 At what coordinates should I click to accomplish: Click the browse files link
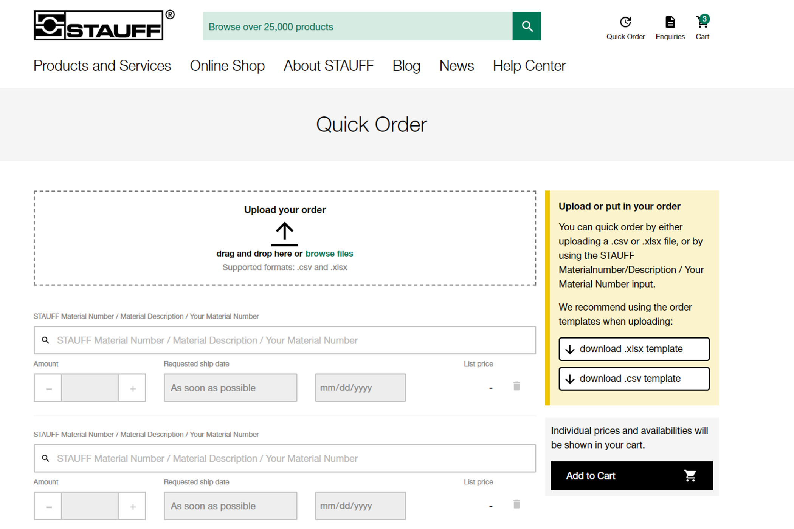click(329, 254)
